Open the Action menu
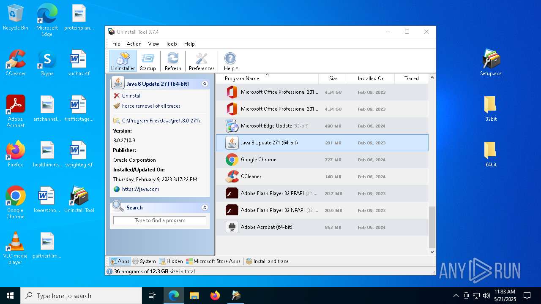The width and height of the screenshot is (541, 304). pyautogui.click(x=134, y=44)
